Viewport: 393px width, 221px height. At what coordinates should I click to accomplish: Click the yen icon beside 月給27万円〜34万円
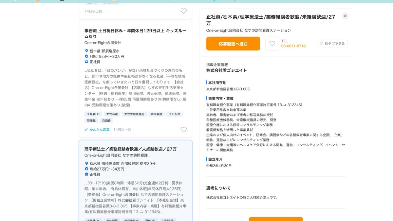(87, 169)
